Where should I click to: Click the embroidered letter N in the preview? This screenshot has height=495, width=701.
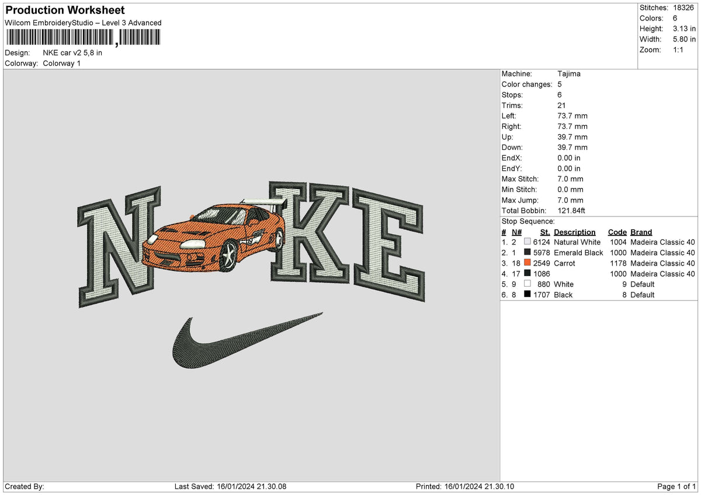(x=120, y=246)
